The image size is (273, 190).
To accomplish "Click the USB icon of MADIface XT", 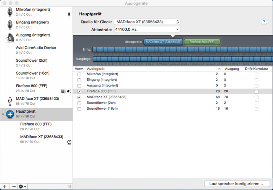I will point(10,101).
